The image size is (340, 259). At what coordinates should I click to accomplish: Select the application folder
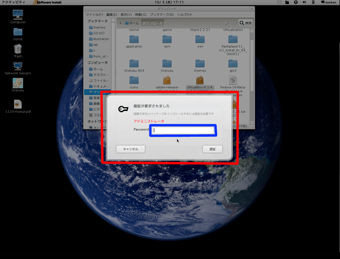click(134, 42)
